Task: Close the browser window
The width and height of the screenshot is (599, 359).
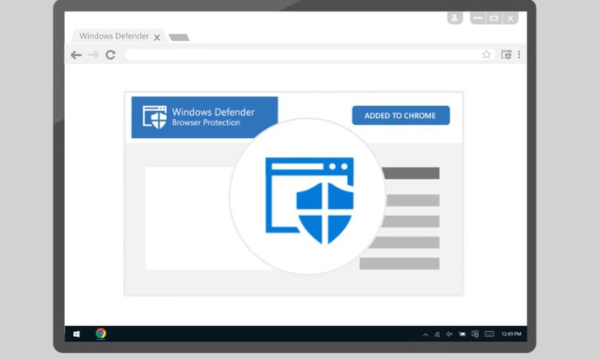Action: click(510, 18)
